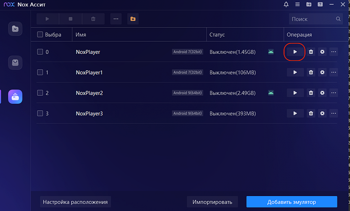Open the hamburger menu in title bar
Viewport: 350px width, 211px height.
[297, 4]
